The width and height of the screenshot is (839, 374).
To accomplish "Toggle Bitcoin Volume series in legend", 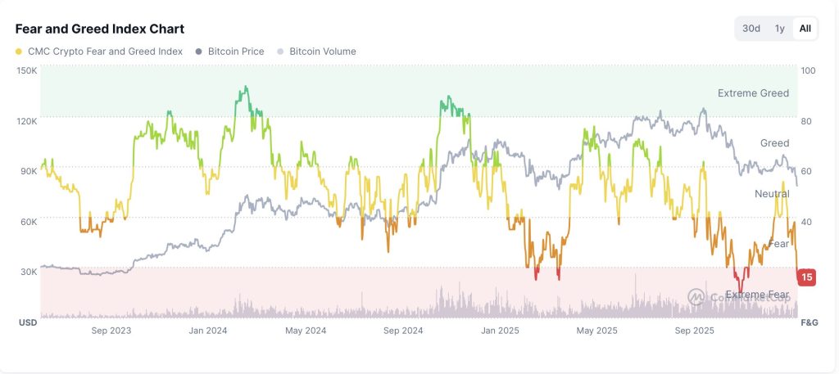I will (x=315, y=52).
